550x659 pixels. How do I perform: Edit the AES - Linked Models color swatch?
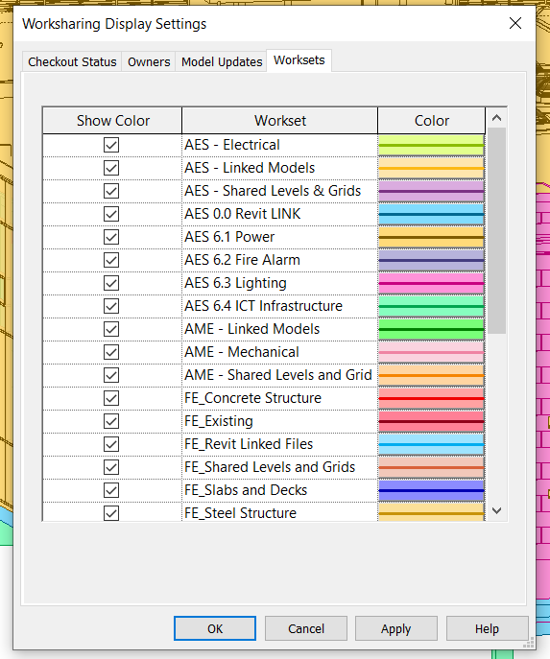(431, 168)
